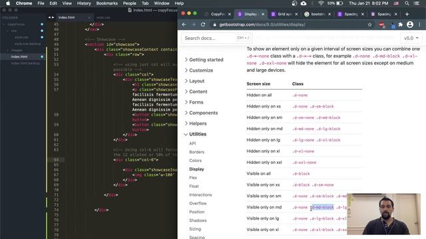This screenshot has width=426, height=239.
Task: Open the Extensions puzzle-piece menu
Action: point(401,25)
